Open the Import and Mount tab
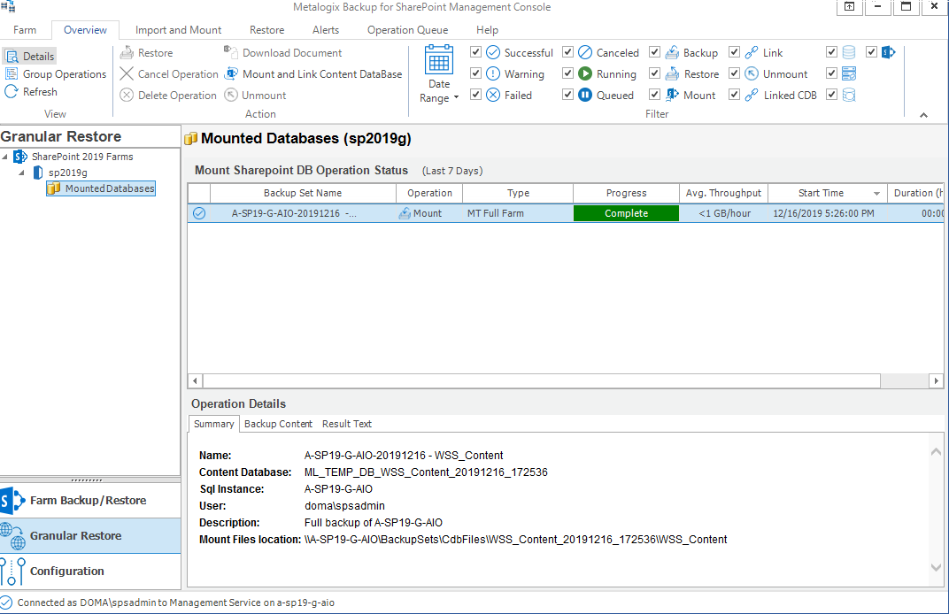Screen dimensions: 949x614 coord(179,30)
